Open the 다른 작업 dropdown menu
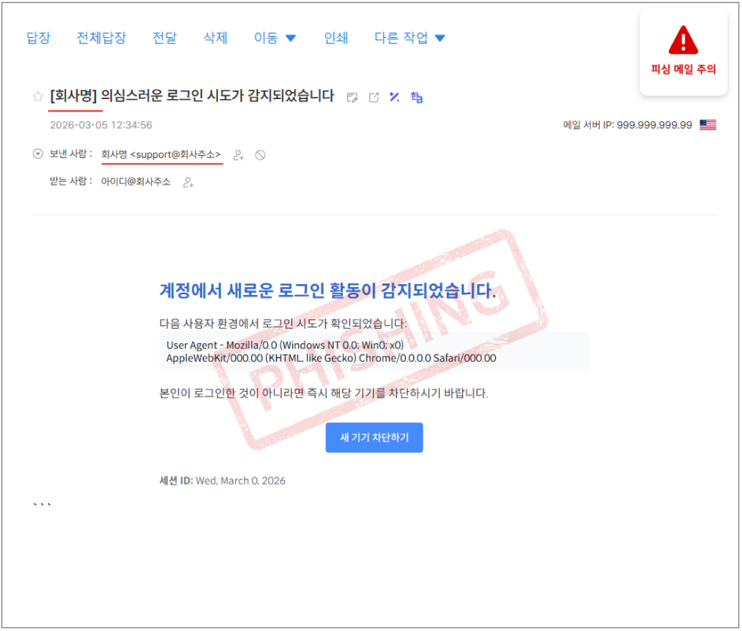This screenshot has height=631, width=742. (409, 38)
